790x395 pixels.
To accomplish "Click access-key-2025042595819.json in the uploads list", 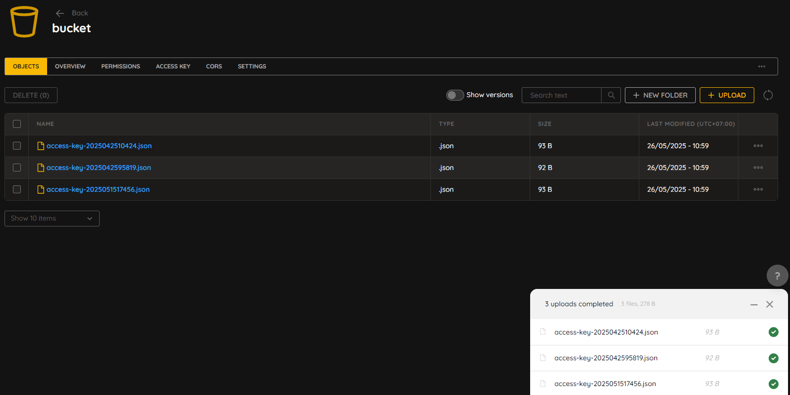I will tap(606, 358).
